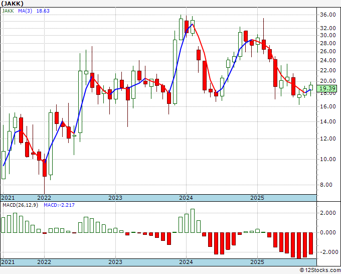This screenshot has width=341, height=274.
Task: Click 2025 on the price chart time axis
Action: coord(257,198)
